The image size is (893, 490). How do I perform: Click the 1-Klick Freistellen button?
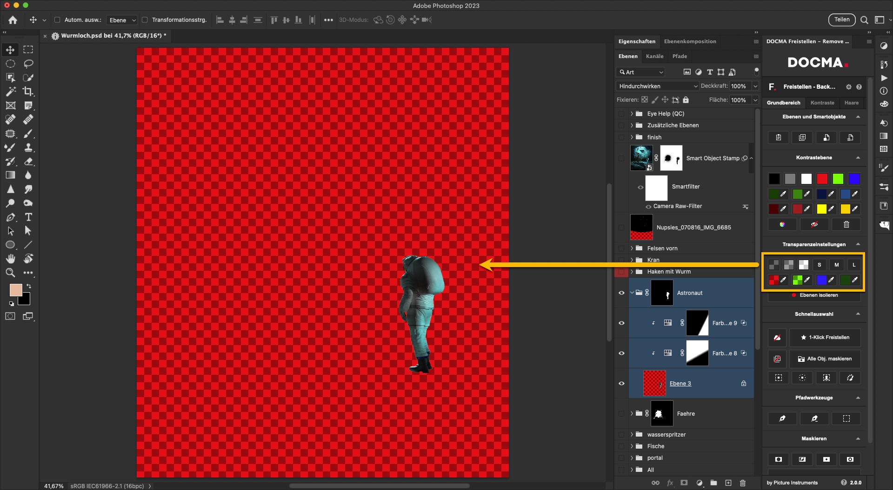click(825, 338)
